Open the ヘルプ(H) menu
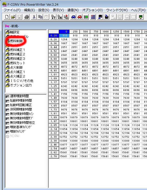Image resolution: width=147 pixels, height=190 pixels. [x=138, y=10]
